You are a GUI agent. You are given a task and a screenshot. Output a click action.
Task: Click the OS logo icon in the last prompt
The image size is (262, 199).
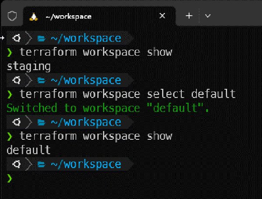point(17,164)
